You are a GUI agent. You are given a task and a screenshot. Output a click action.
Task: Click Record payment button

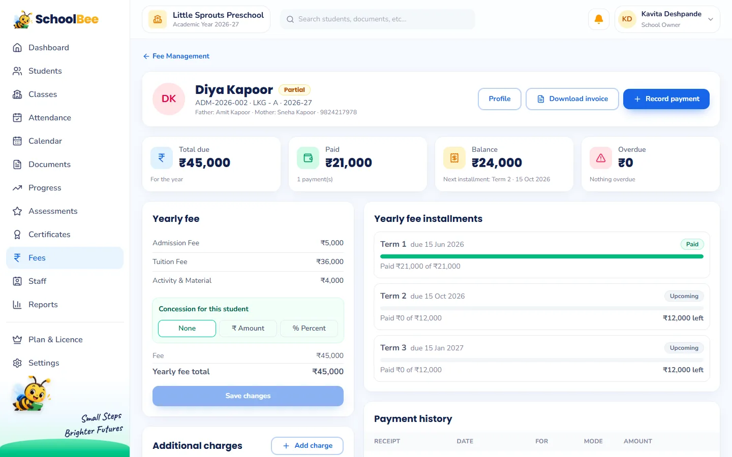coord(666,99)
